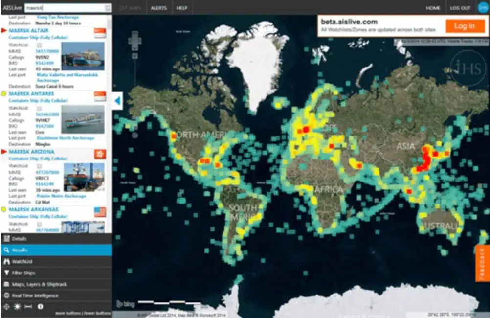Tick Watchlist checkbox for MAERSK ARIZONA
This screenshot has width=490, height=318.
click(x=40, y=166)
